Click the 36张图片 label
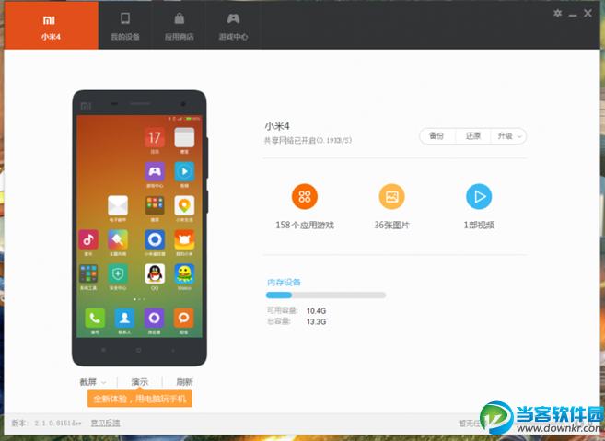 [x=391, y=225]
